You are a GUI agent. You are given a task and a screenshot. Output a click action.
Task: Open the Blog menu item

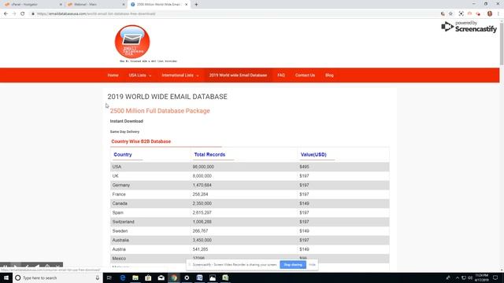pos(329,75)
